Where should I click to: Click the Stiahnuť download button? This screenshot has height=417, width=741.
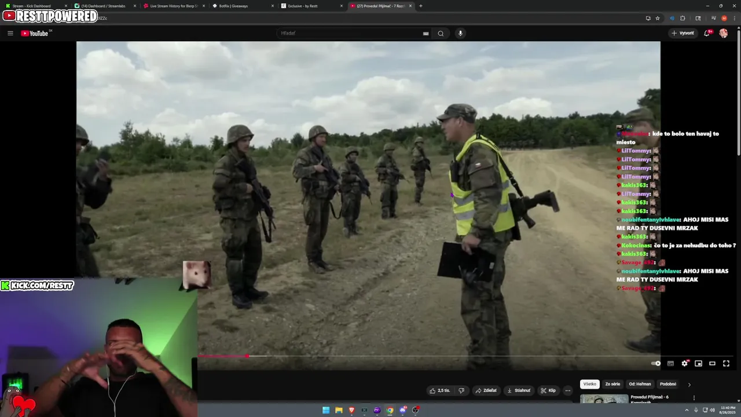(519, 390)
